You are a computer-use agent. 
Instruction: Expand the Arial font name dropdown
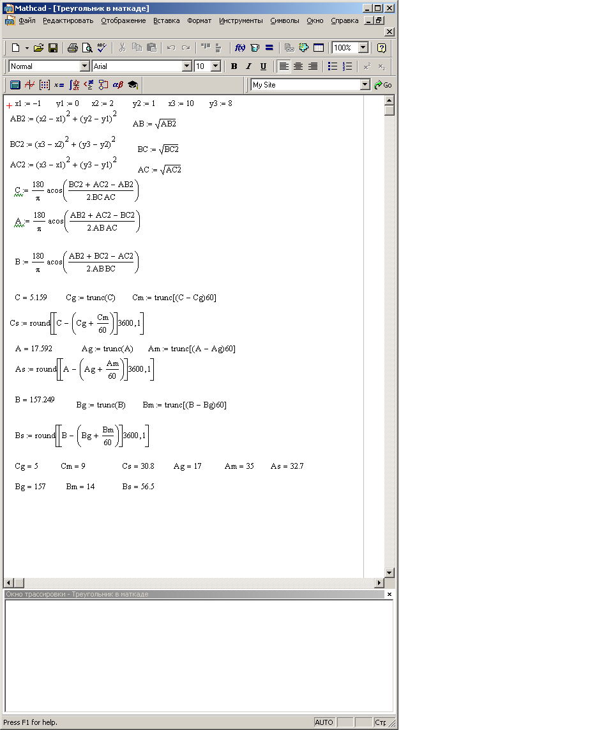(186, 66)
